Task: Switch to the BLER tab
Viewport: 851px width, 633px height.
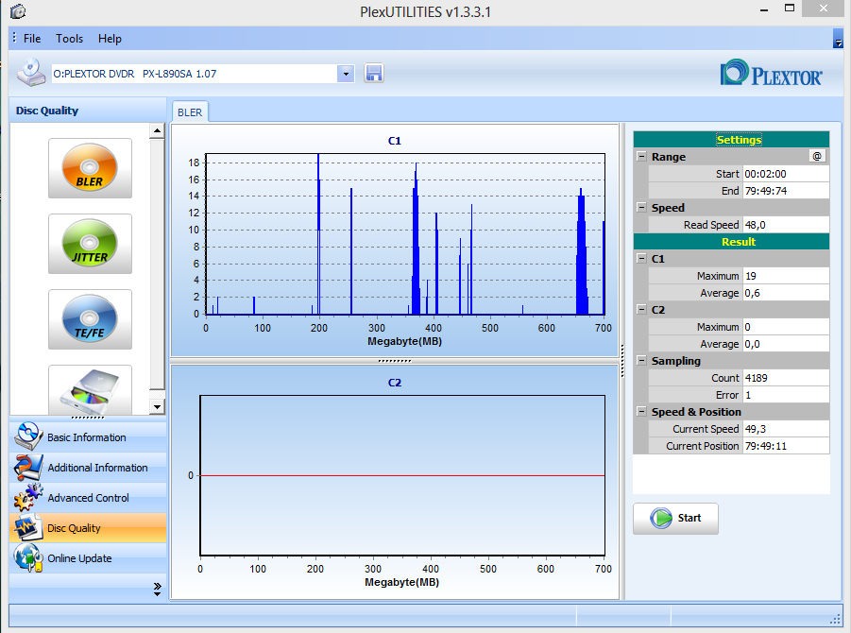Action: click(x=190, y=112)
